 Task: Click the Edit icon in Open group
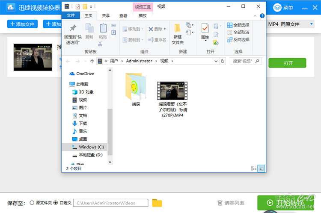216,35
